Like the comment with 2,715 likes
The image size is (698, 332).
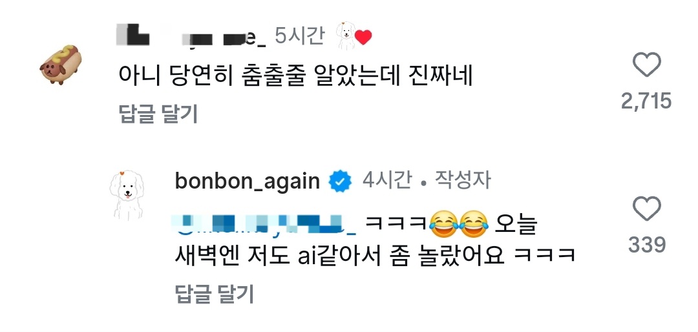[646, 65]
